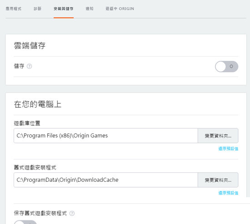Click the 在您的電腦上 heading
Screen dimensions: 250x224
click(x=38, y=104)
